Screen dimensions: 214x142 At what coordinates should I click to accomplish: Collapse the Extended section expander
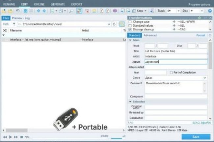click(130, 102)
